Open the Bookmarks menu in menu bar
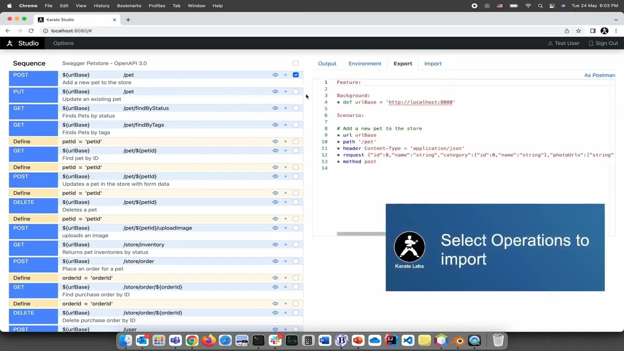 pyautogui.click(x=129, y=6)
